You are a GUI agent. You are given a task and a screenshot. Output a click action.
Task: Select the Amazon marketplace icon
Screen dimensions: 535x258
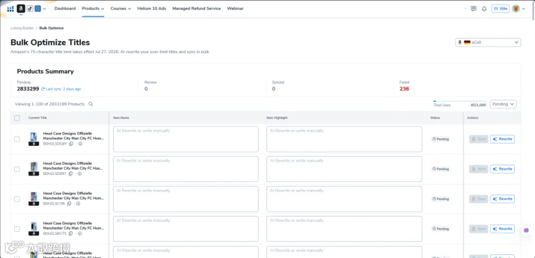[x=21, y=8]
